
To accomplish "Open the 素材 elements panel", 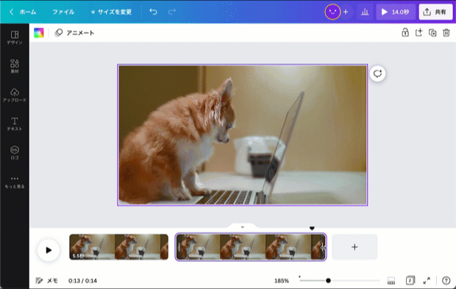I will (x=15, y=67).
